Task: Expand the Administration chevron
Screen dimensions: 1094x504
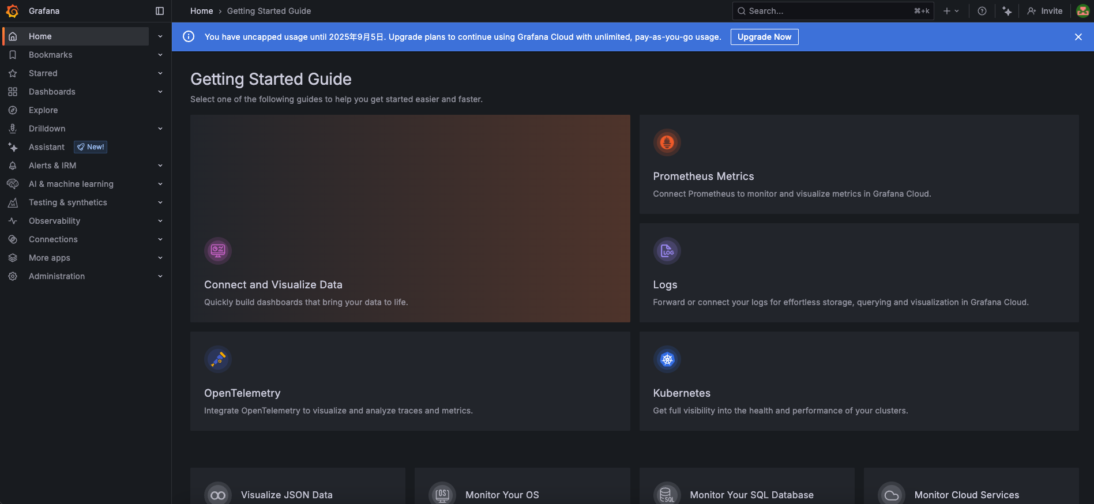Action: 160,276
